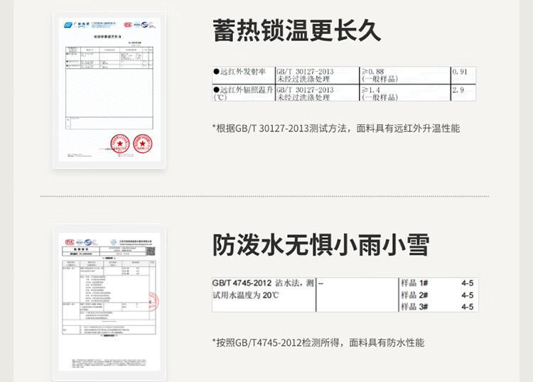The width and height of the screenshot is (533, 382).
Task: Click the blue logo on top certificate
Action: tap(68, 24)
